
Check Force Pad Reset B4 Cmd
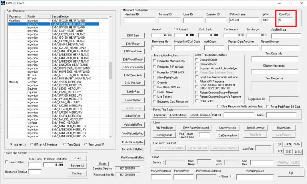click(x=268, y=107)
